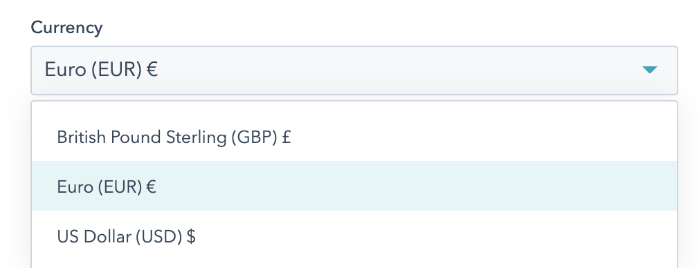Click the caret icon at the field's right edge
Screen dimensions: 699x268
tap(650, 70)
